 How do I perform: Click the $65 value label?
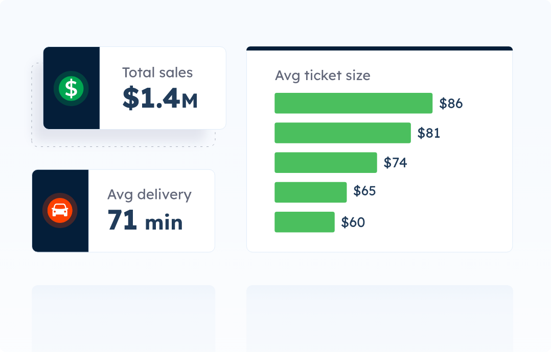(364, 191)
